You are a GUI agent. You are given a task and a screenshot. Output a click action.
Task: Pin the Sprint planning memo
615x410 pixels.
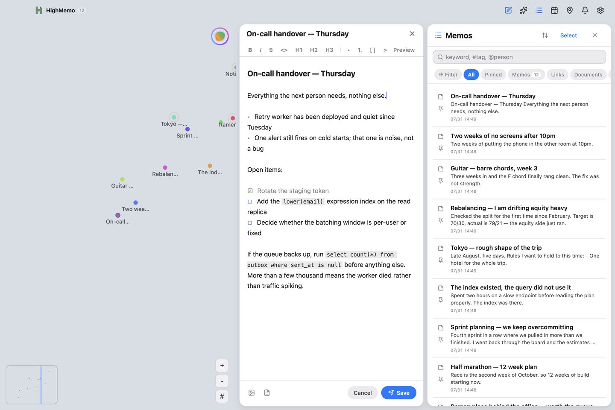pyautogui.click(x=441, y=340)
